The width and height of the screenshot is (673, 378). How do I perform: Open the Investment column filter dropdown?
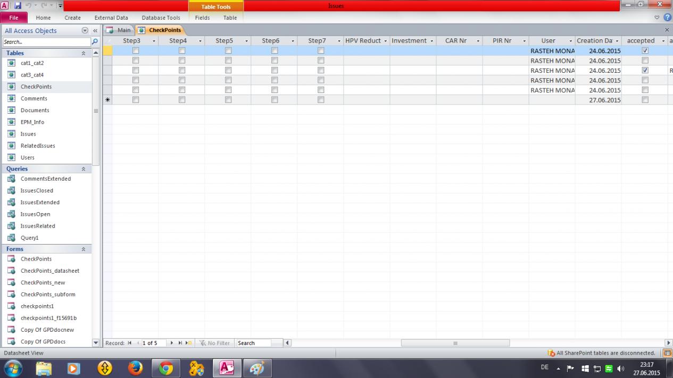pos(432,41)
